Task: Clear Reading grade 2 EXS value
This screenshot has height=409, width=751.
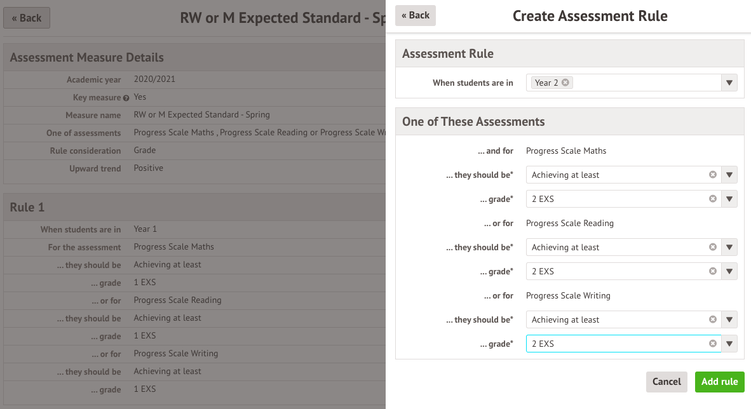Action: point(712,271)
